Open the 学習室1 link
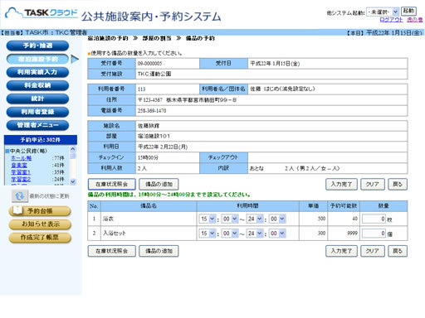 (21, 172)
